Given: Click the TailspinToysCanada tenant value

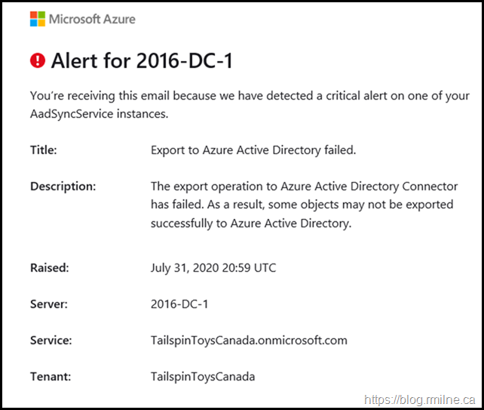Looking at the screenshot, I should coord(203,376).
